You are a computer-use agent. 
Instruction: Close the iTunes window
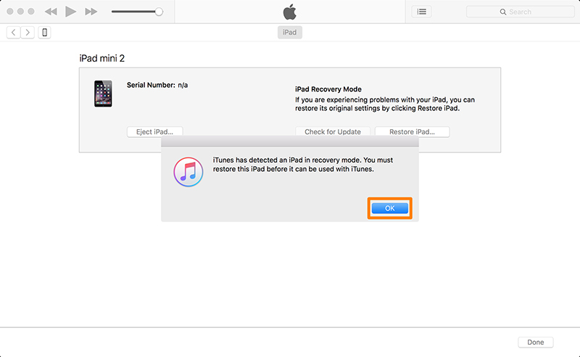tap(9, 12)
